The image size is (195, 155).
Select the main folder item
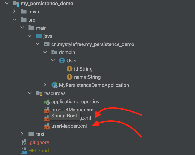(41, 28)
